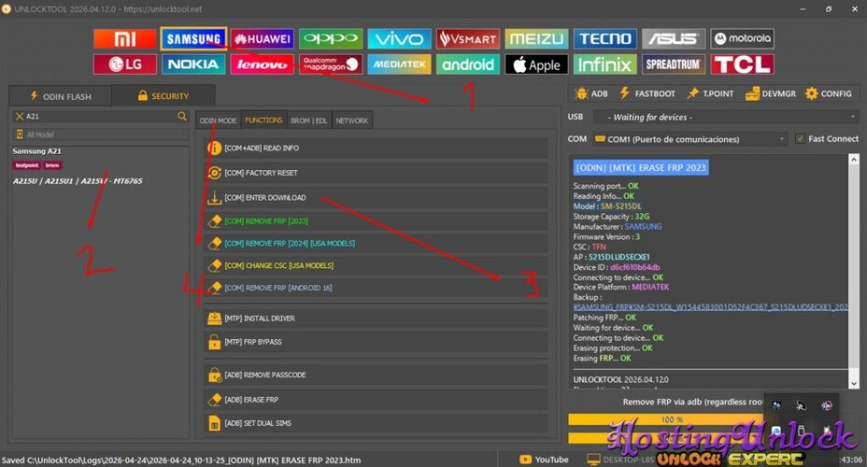
Task: Open the ADB tool
Action: tap(591, 93)
